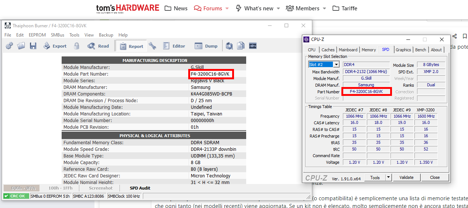Switch to the Mainboard tab in CPU-Z
Screen dimensions: 468x208
pyautogui.click(x=348, y=50)
